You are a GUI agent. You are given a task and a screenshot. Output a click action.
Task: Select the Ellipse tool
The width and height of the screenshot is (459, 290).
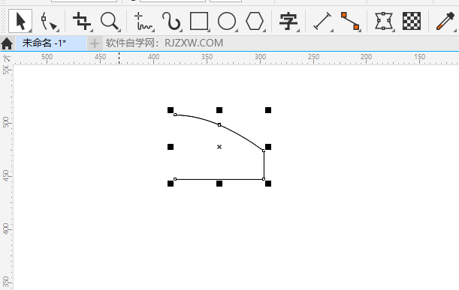[x=227, y=21]
